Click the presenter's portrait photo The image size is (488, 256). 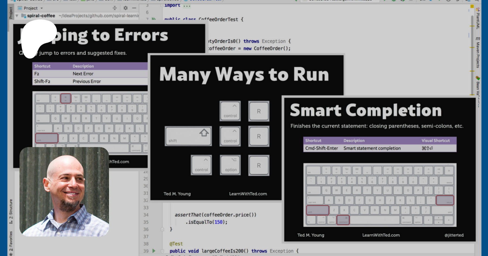[x=64, y=192]
